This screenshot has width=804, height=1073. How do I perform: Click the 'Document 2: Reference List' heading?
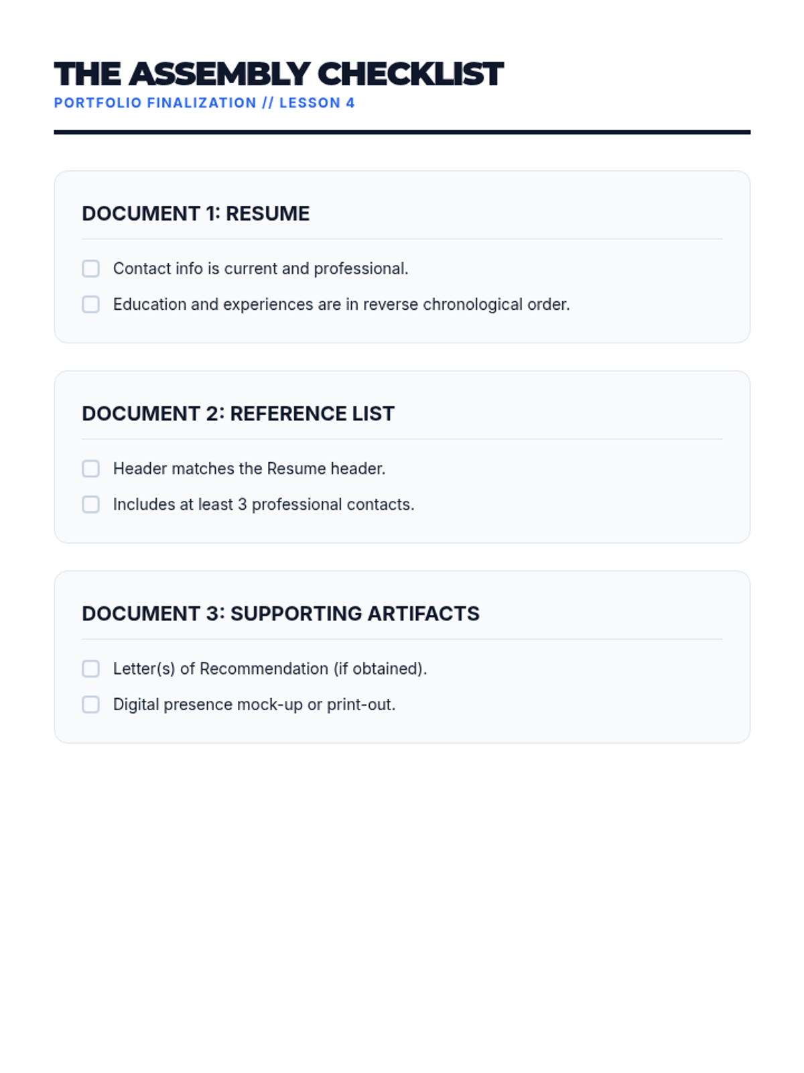pyautogui.click(x=238, y=414)
